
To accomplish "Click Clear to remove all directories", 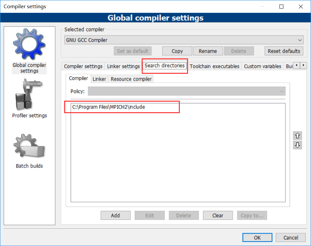I will click(x=218, y=215).
